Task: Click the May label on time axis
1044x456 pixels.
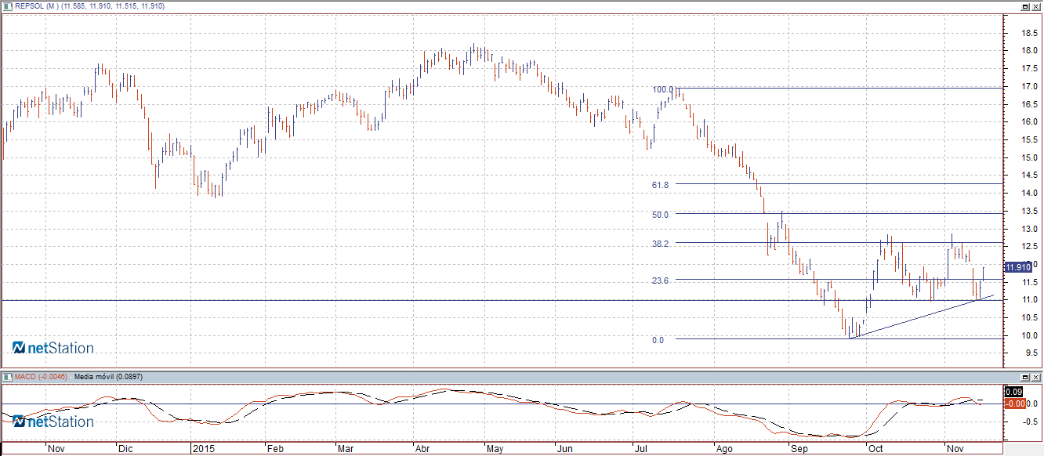Action: (495, 449)
